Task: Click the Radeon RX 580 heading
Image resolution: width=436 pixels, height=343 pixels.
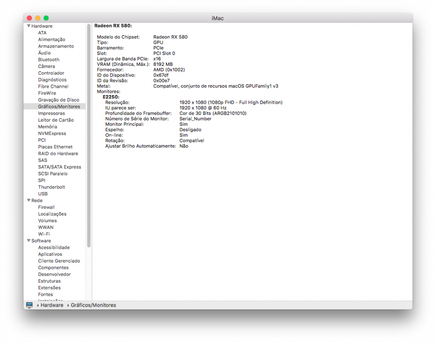Action: tap(113, 26)
